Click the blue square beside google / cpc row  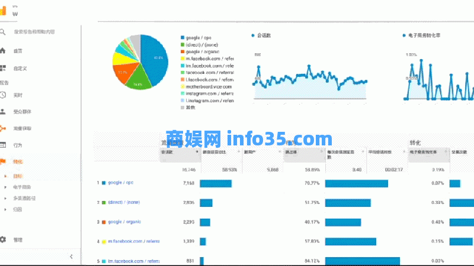tap(104, 183)
